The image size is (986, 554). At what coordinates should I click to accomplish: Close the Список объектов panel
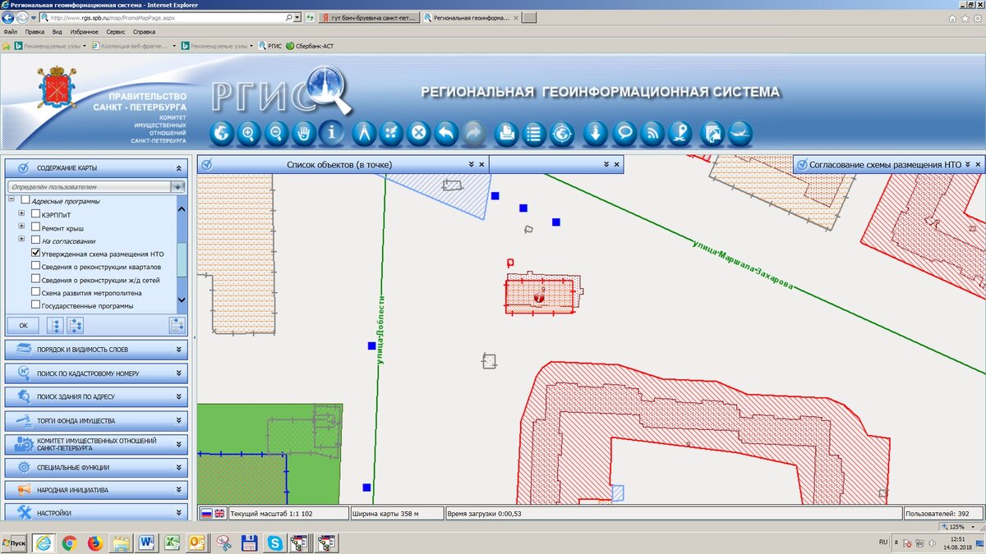pyautogui.click(x=481, y=164)
